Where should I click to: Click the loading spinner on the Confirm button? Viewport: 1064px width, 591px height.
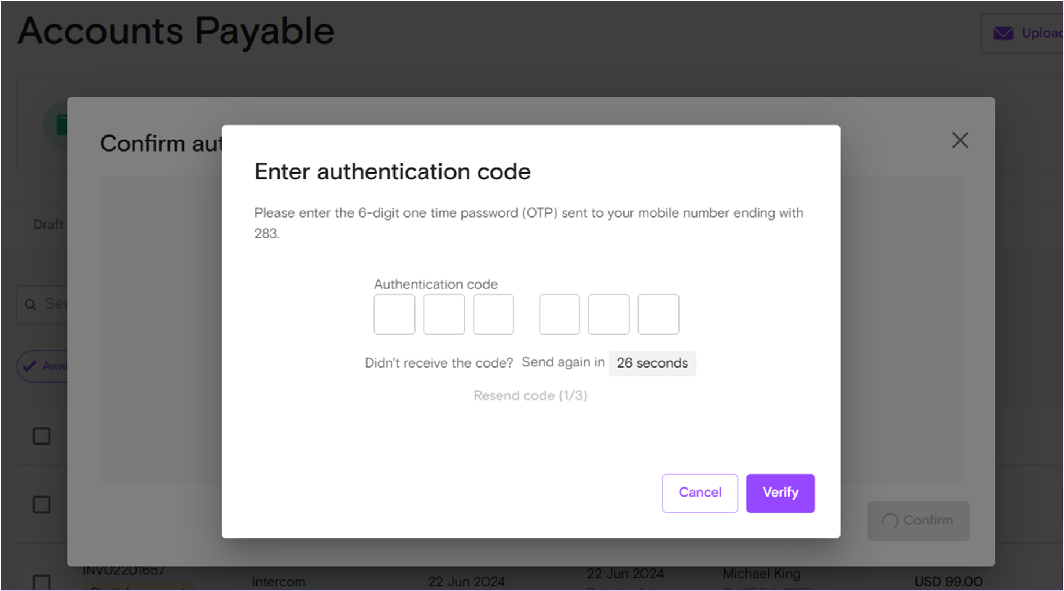[890, 521]
